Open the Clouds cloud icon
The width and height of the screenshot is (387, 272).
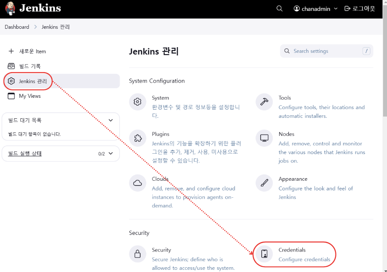point(138,183)
